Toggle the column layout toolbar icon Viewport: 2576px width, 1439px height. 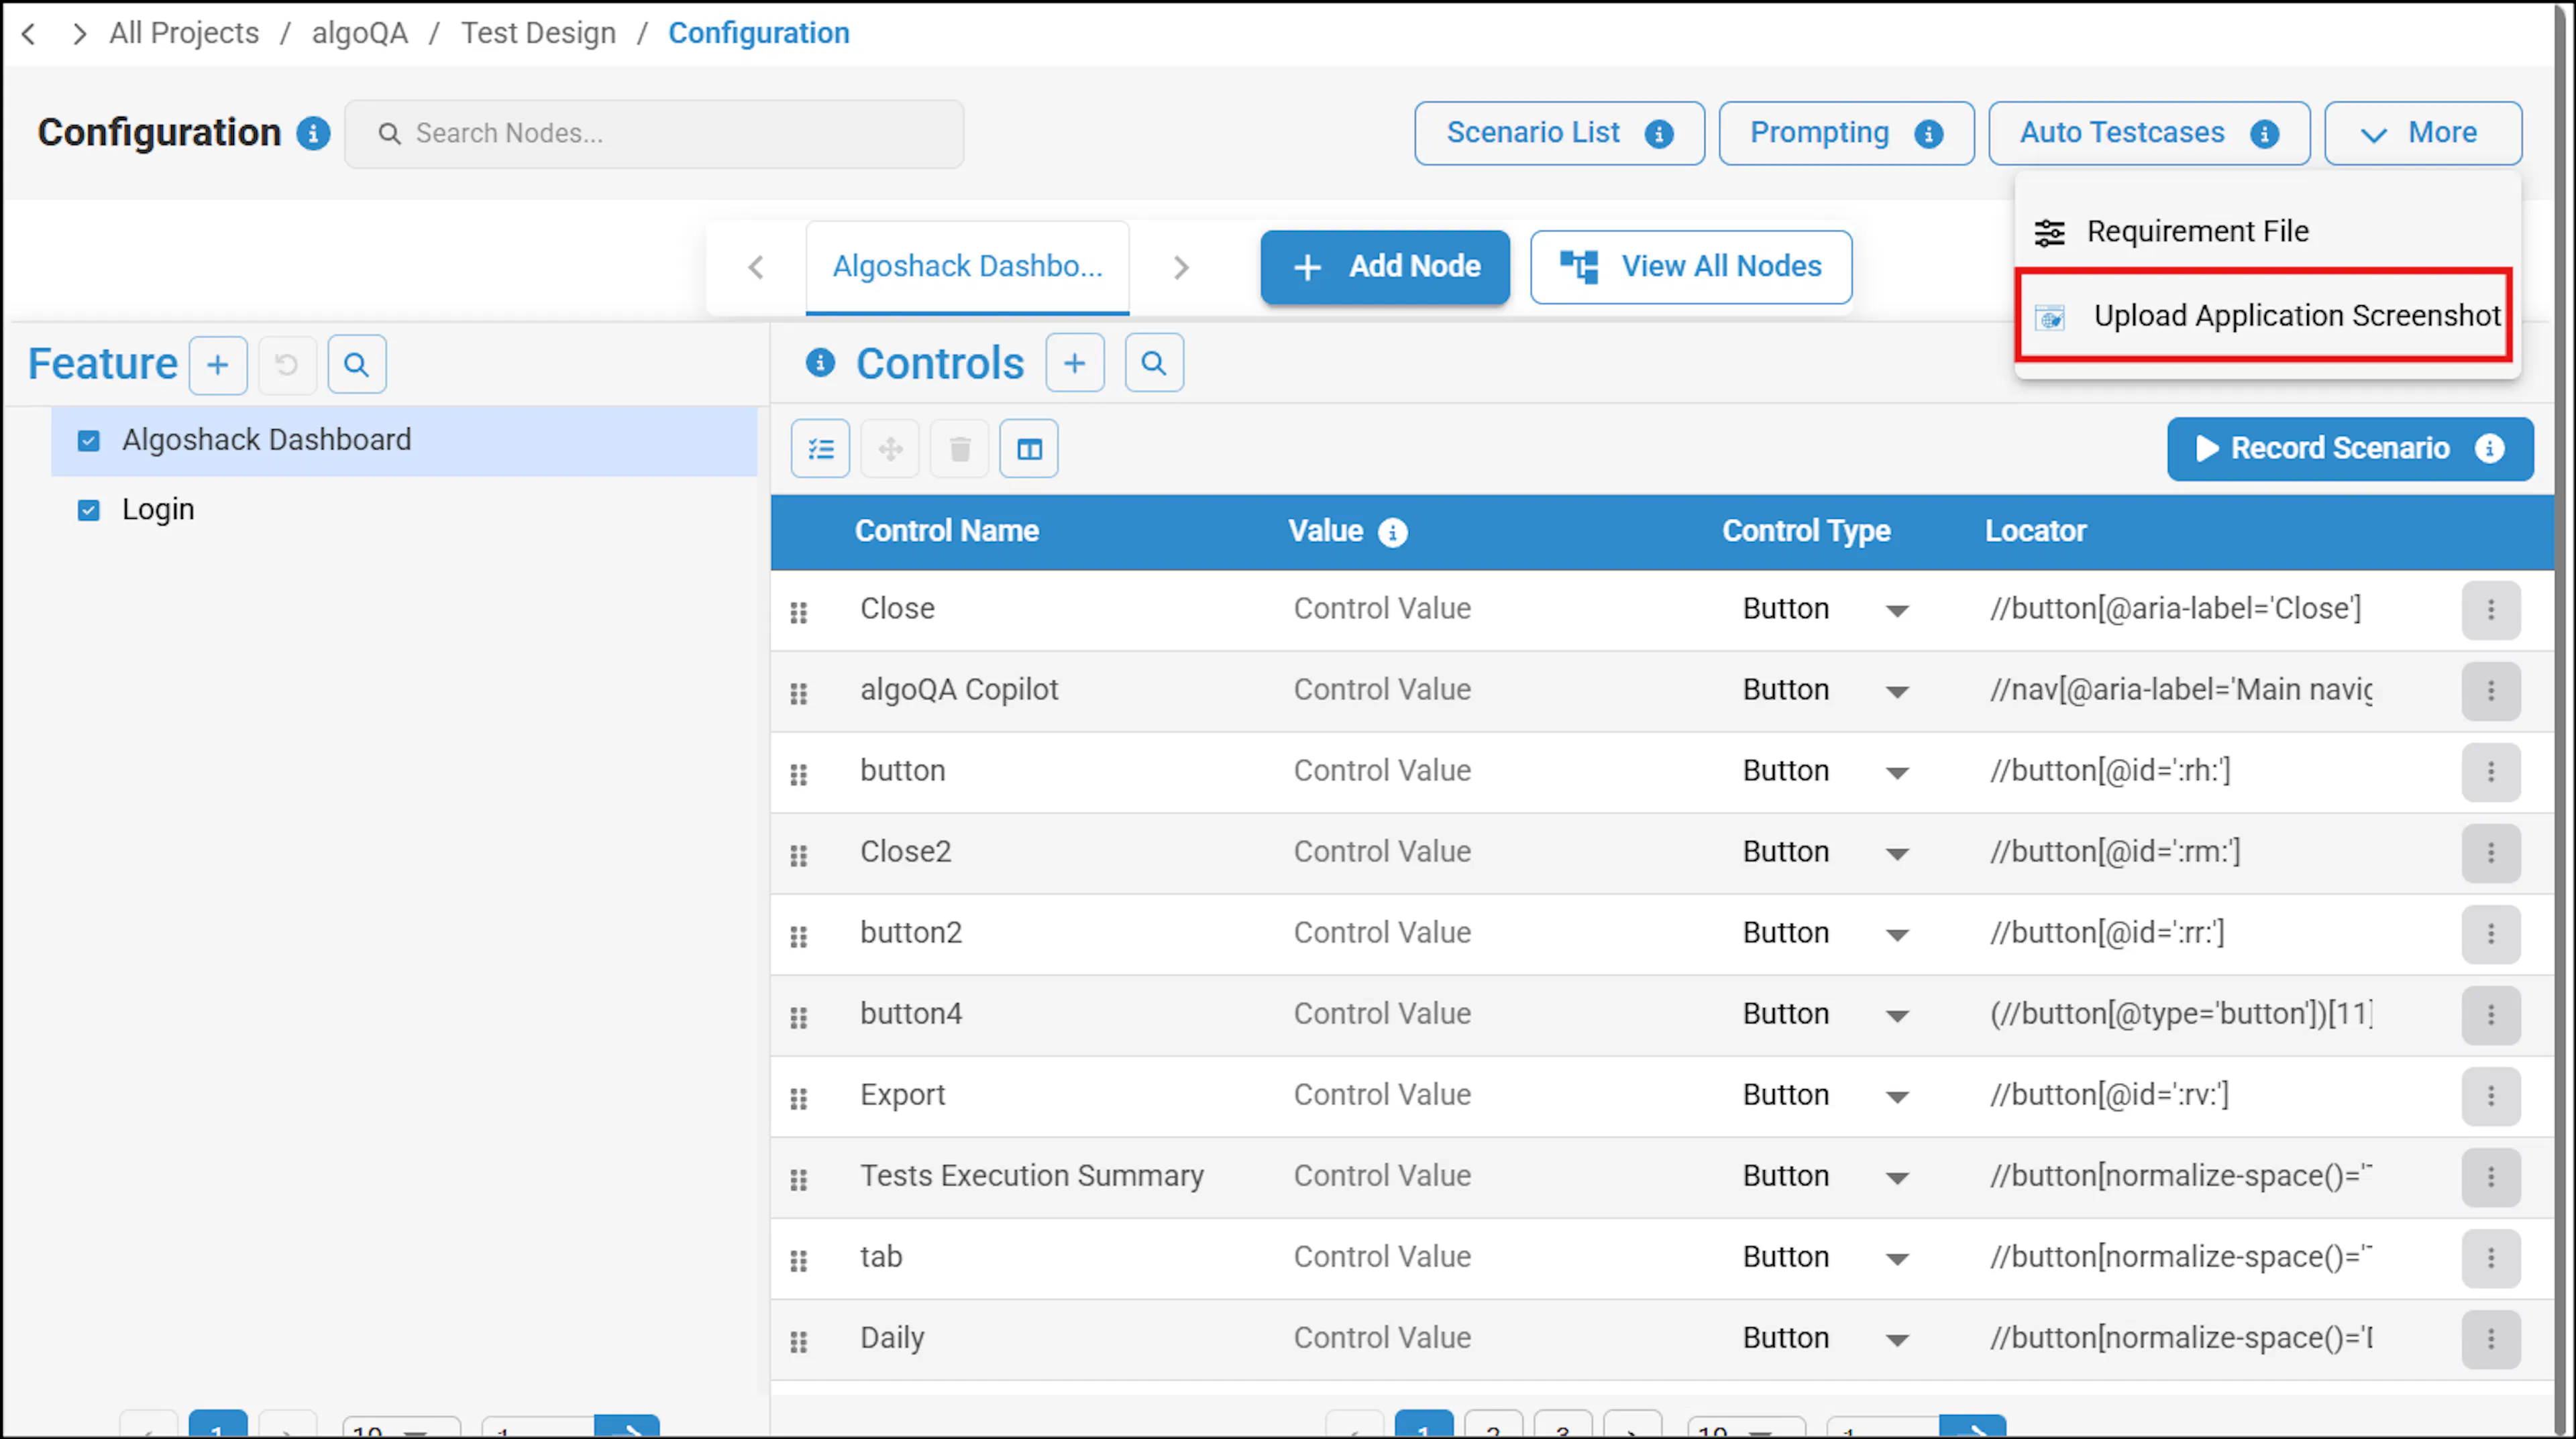pos(1029,449)
